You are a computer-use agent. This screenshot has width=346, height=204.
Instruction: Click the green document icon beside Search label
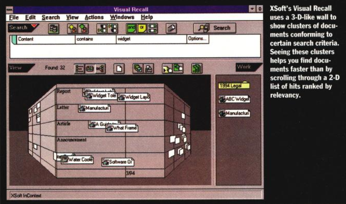pyautogui.click(x=54, y=28)
